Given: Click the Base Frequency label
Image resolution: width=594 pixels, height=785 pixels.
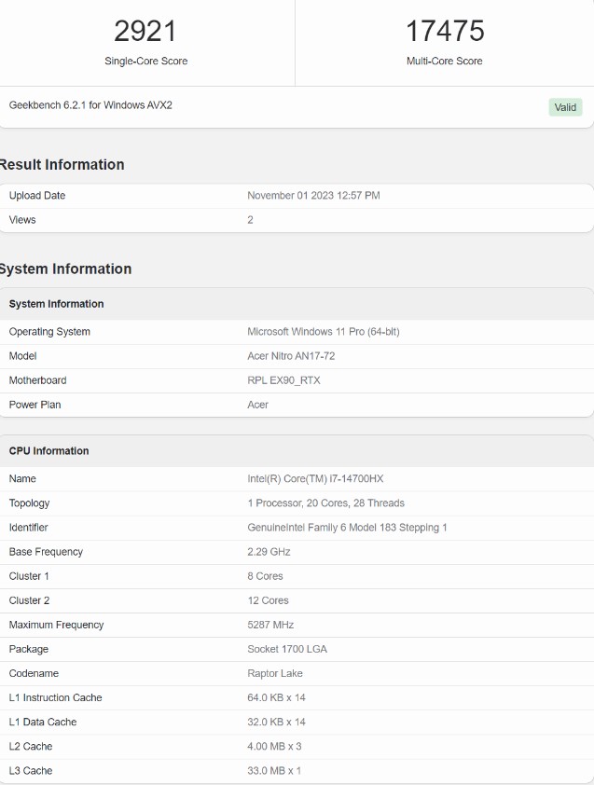Looking at the screenshot, I should pyautogui.click(x=46, y=552).
